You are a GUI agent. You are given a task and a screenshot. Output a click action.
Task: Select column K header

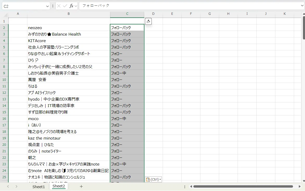(285, 14)
